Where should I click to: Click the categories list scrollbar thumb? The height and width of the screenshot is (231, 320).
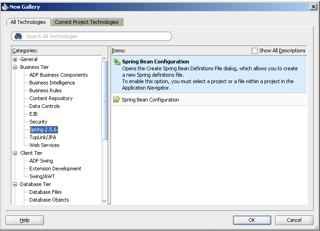pyautogui.click(x=104, y=99)
